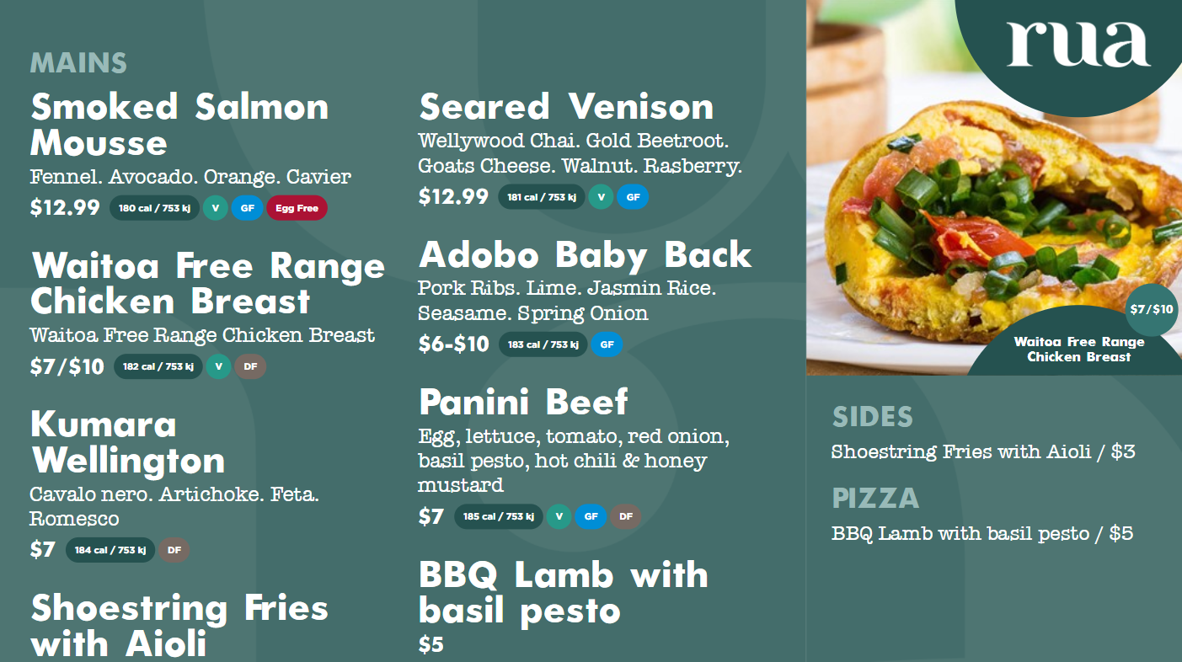This screenshot has width=1182, height=662.
Task: Click the GF badge under Adobo Baby Back
Action: [607, 344]
